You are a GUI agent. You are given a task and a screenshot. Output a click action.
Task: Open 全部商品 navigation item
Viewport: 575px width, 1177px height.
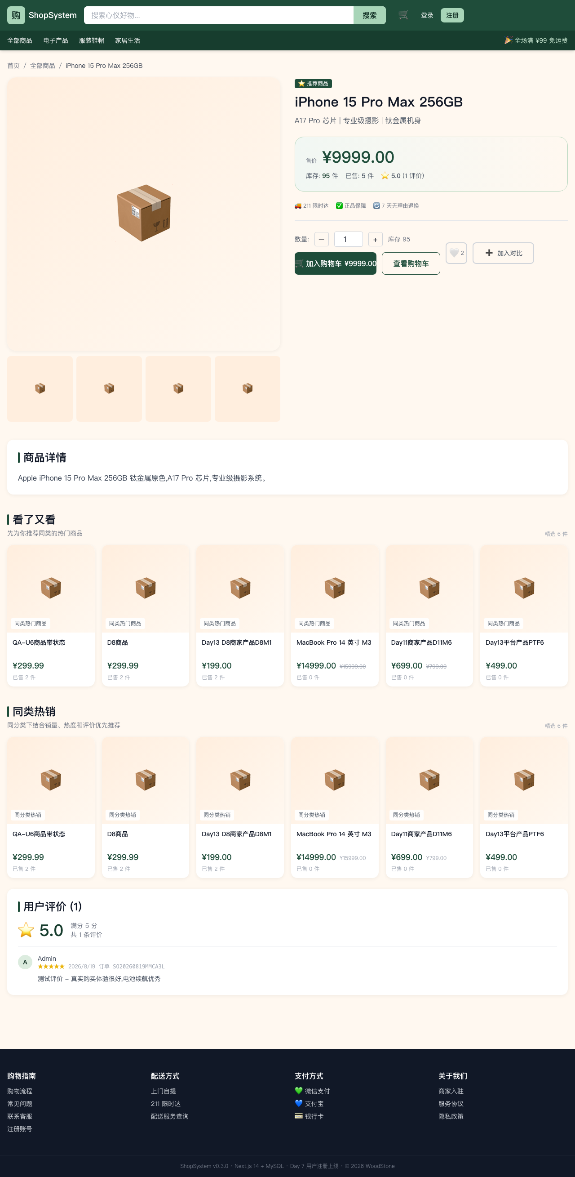(20, 40)
